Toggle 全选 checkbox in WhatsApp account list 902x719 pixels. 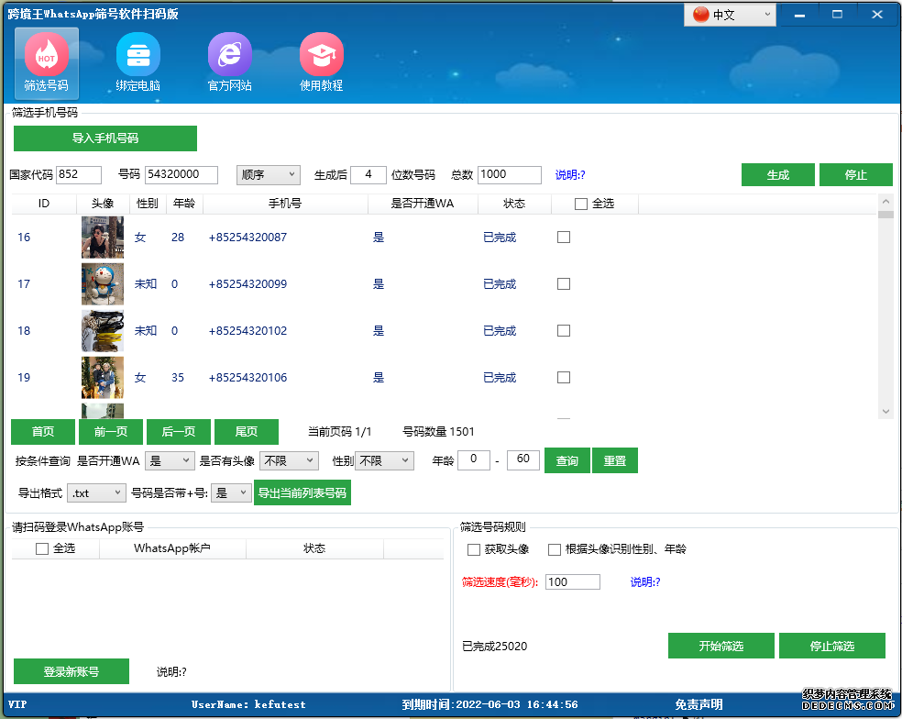[42, 548]
